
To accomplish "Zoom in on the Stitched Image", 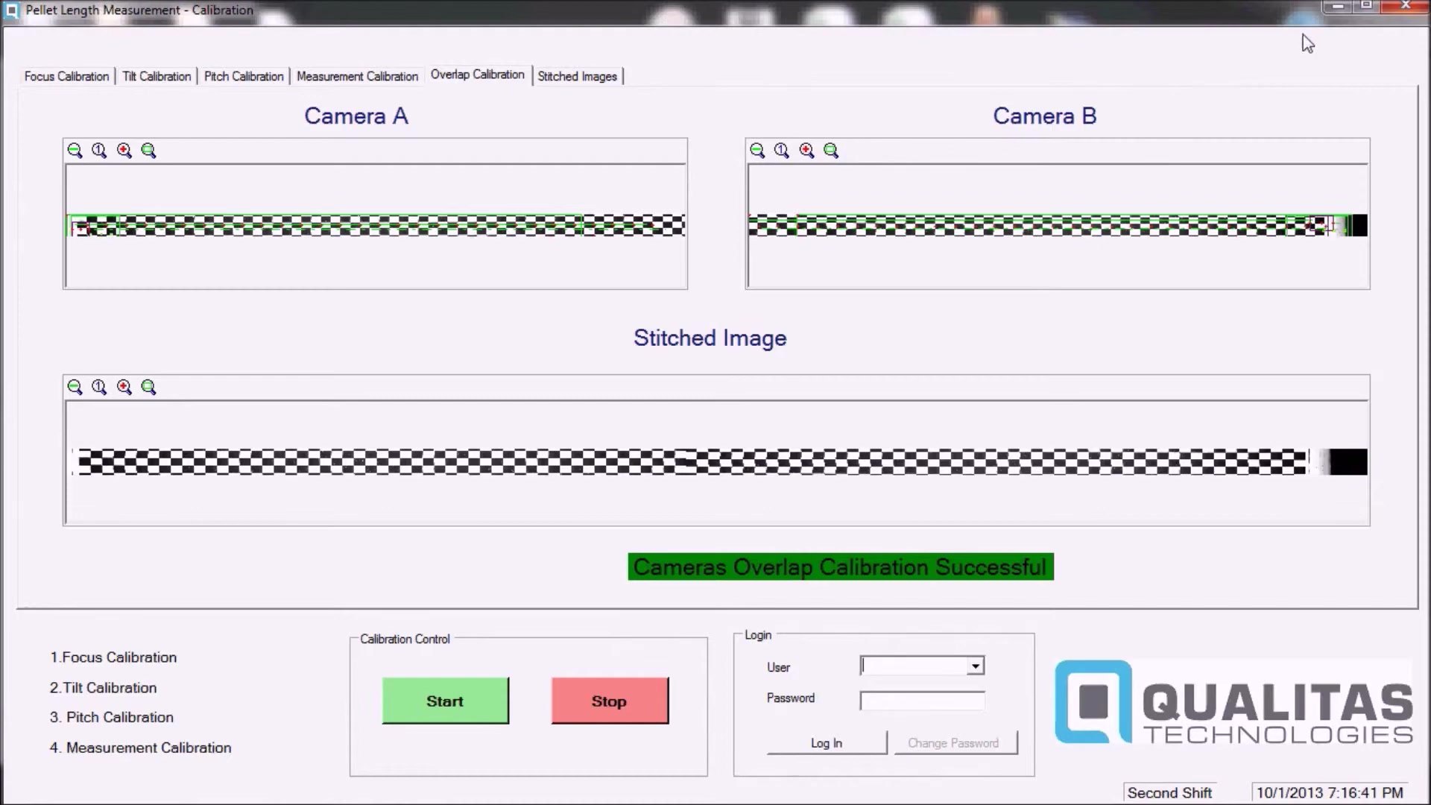I will point(124,387).
